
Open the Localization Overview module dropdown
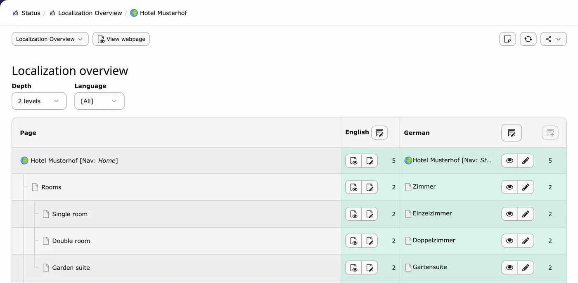(x=50, y=39)
